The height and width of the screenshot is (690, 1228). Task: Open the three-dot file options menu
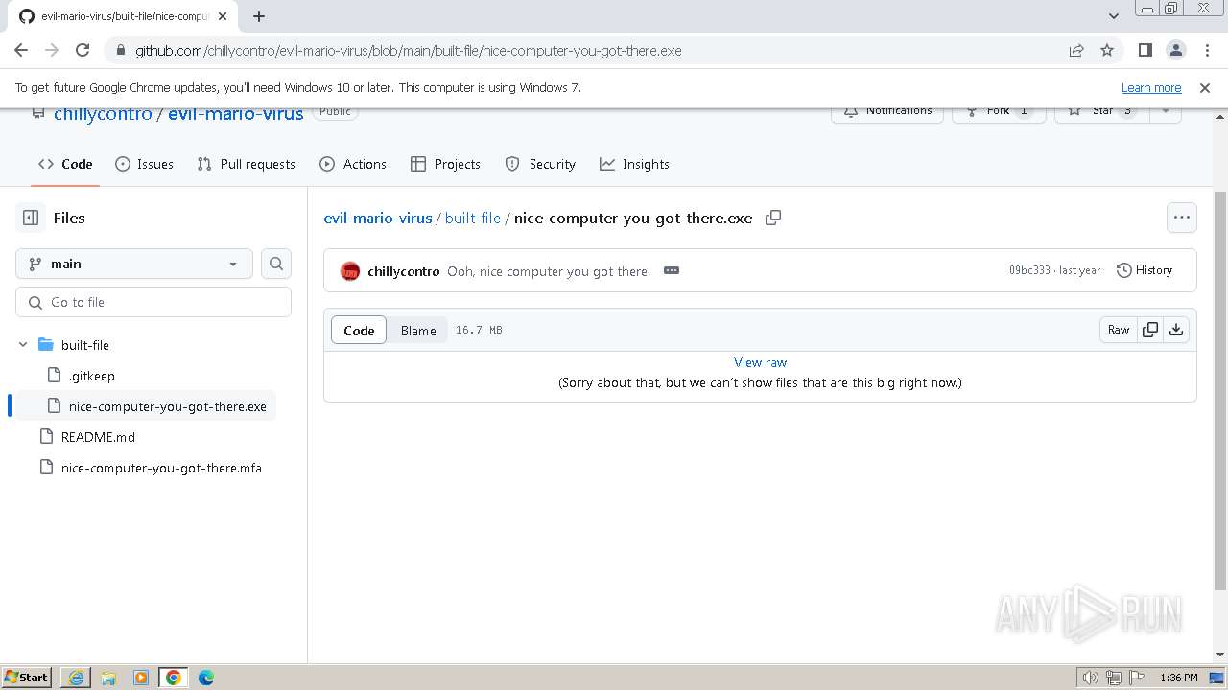1182,218
